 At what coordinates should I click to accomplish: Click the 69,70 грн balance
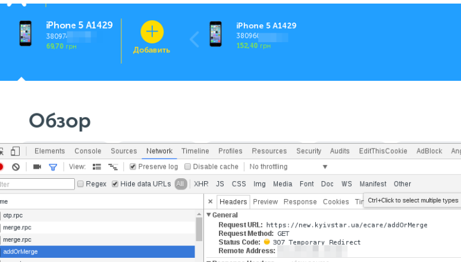click(61, 46)
